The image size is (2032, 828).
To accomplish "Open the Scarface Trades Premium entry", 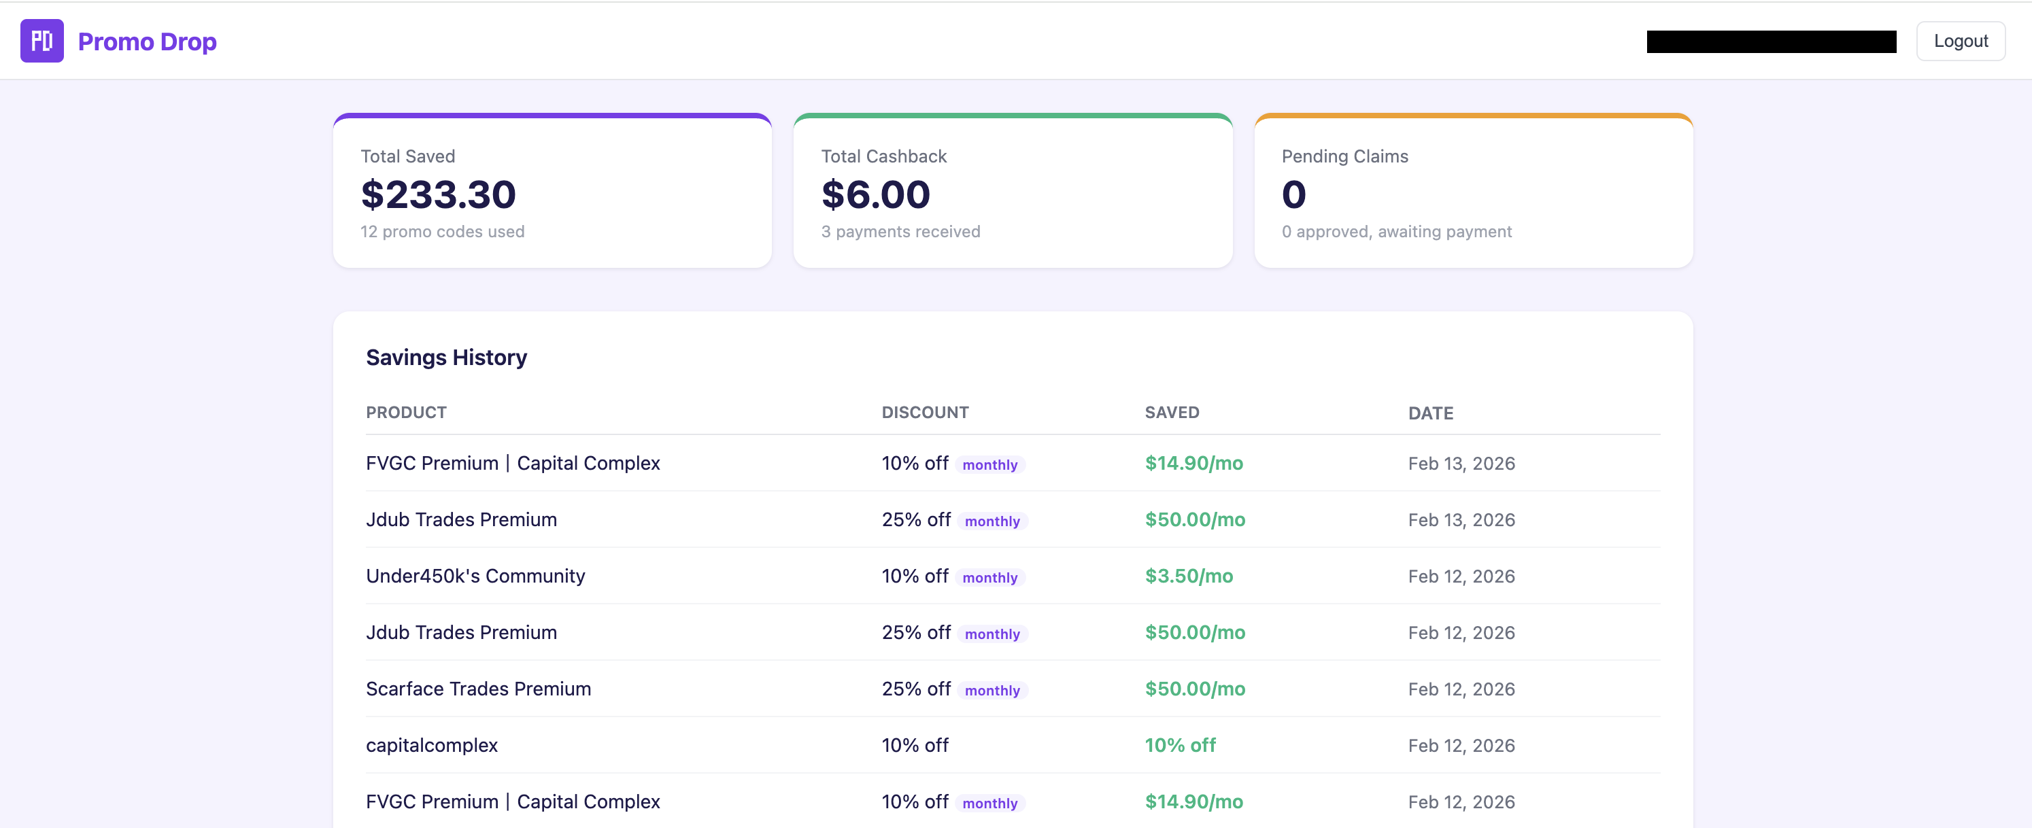I will click(478, 689).
